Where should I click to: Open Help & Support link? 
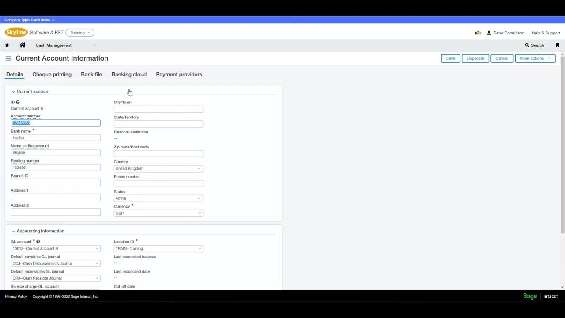[x=546, y=33]
